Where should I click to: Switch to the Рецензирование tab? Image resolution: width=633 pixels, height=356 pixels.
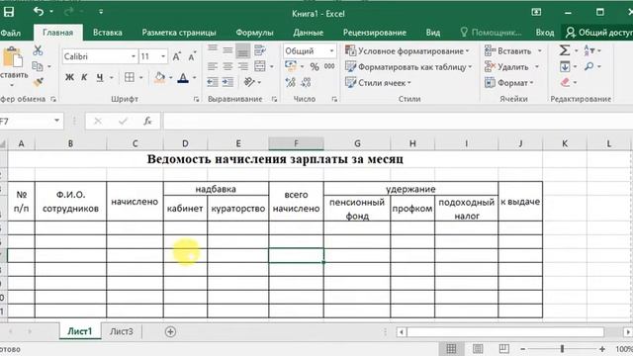click(375, 33)
